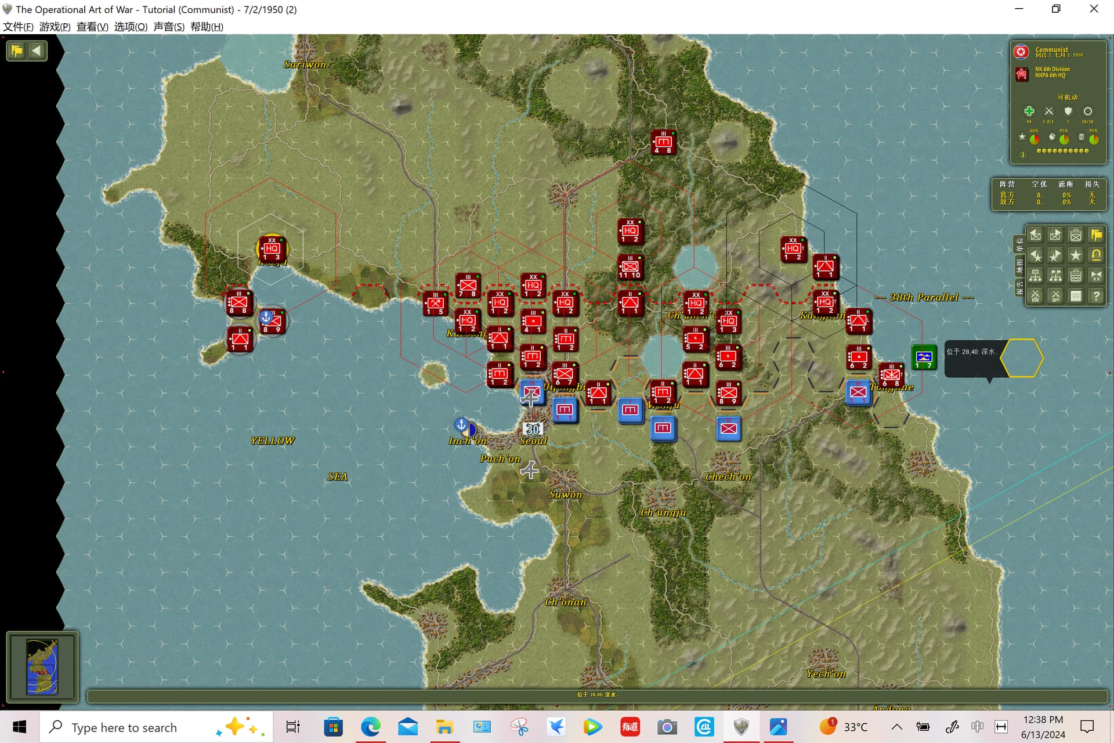The height and width of the screenshot is (743, 1114).
Task: Open the 选项(O) menu
Action: (x=131, y=27)
